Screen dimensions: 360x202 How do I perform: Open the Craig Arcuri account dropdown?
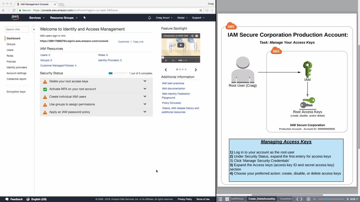pos(164,18)
